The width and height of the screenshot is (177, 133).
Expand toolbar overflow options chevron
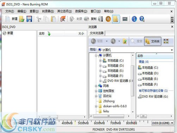(172, 20)
